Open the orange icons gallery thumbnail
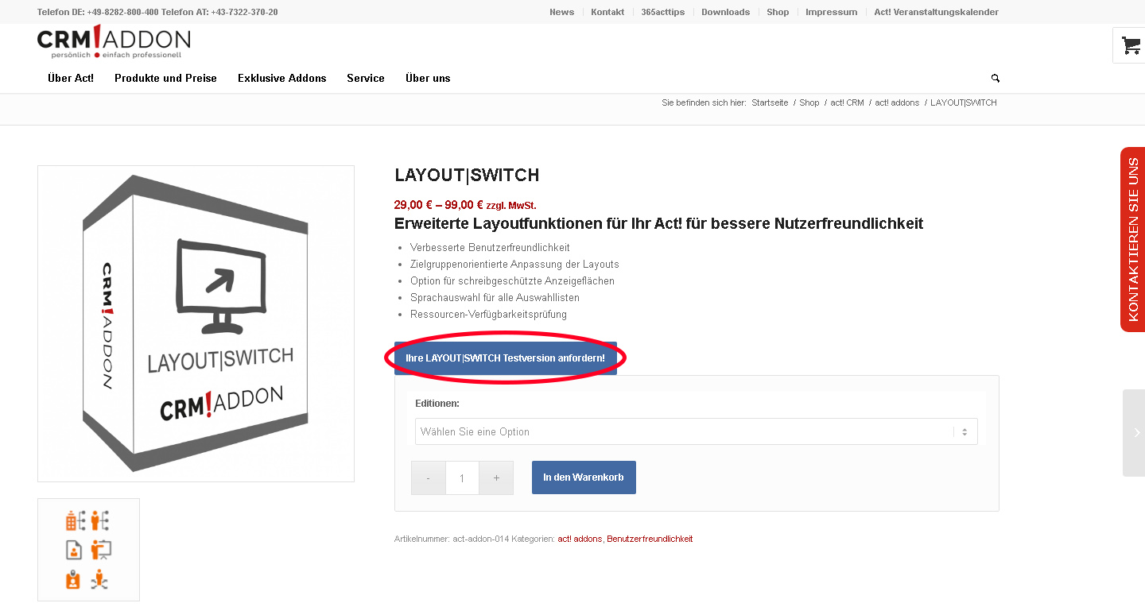Screen dimensions: 1145x607 point(88,550)
